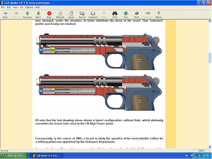
Task: Click the FR language indicator in the tray
Action: click(187, 156)
